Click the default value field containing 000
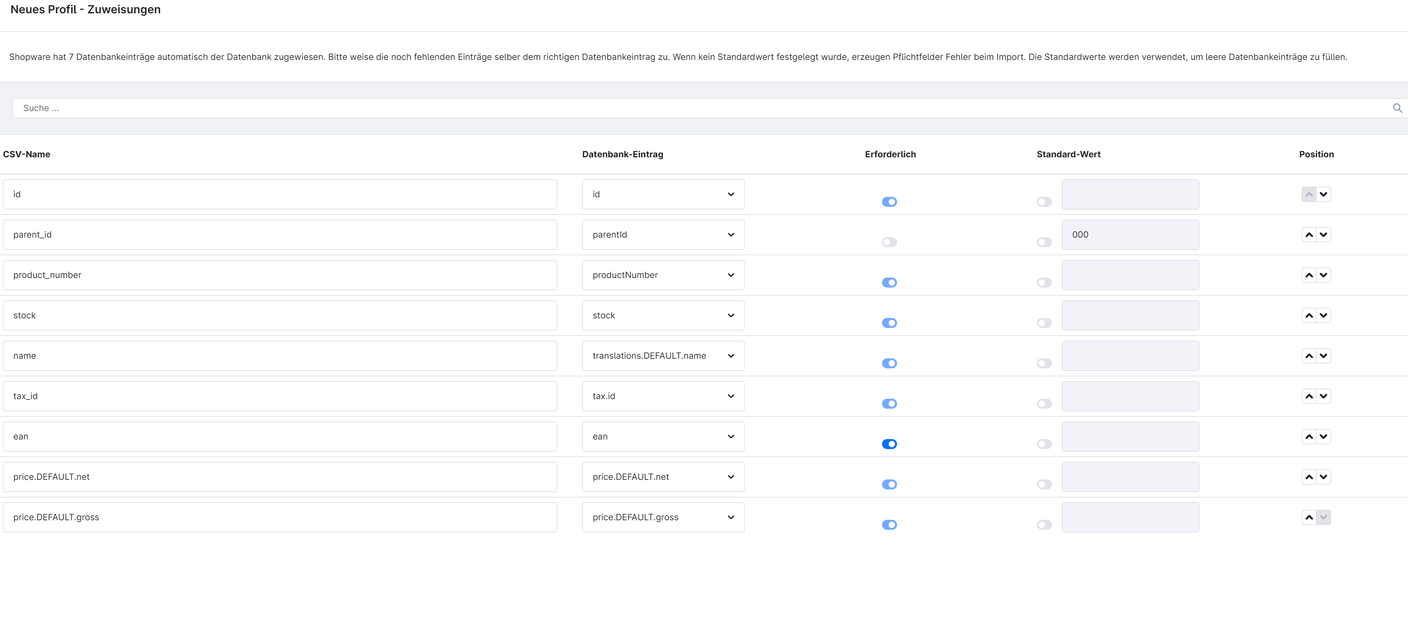 point(1130,235)
